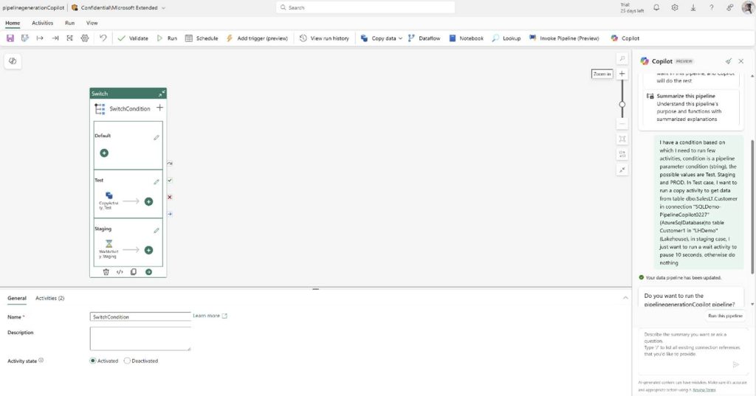This screenshot has width=756, height=396.
Task: Adjust the canvas zoom slider handle
Action: pyautogui.click(x=622, y=104)
